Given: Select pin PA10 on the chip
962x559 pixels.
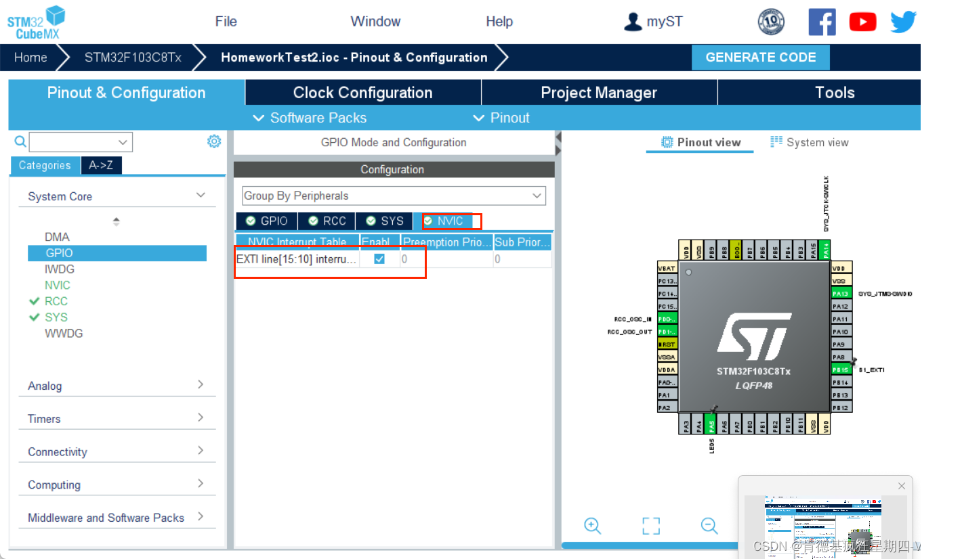Looking at the screenshot, I should tap(841, 332).
